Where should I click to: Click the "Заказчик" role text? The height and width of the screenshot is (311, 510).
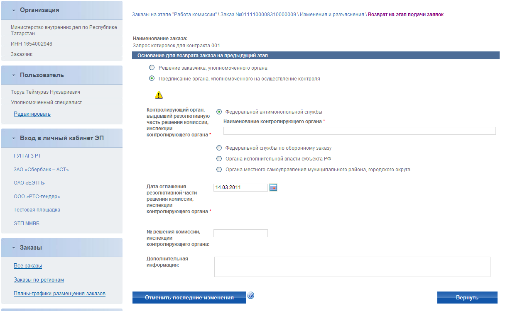point(22,54)
